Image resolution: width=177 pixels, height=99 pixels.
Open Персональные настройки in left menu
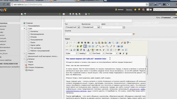(x=10, y=67)
